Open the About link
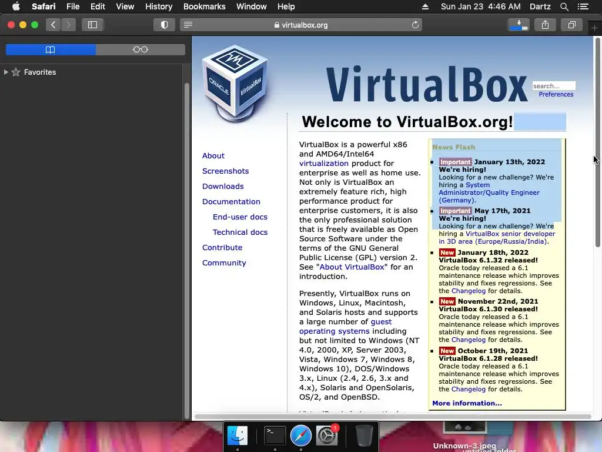The width and height of the screenshot is (602, 452). point(213,155)
